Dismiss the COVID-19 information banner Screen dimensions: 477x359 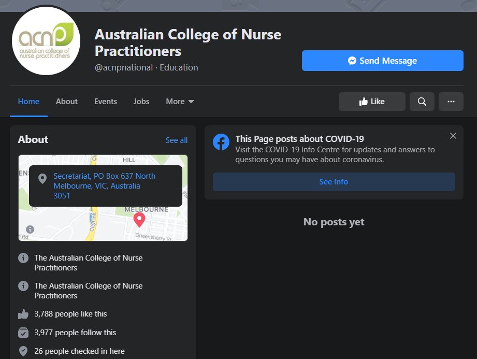point(453,136)
